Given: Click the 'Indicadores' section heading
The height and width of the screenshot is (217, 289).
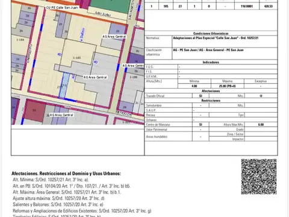Looking at the screenshot, I should point(211,62).
